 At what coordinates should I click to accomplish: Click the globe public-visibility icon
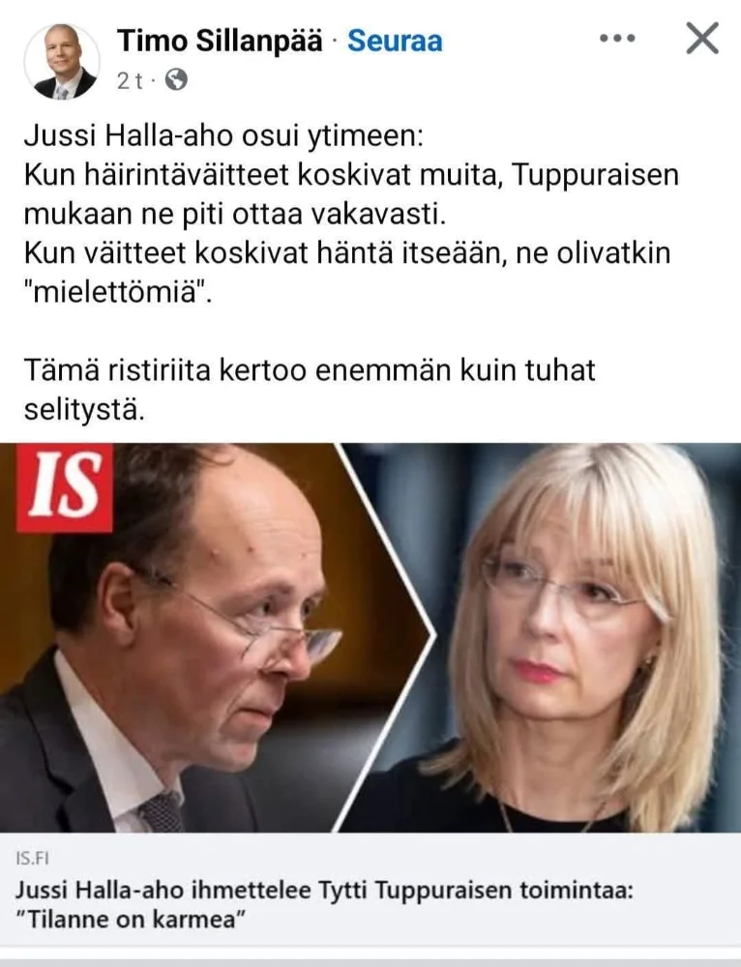pyautogui.click(x=176, y=80)
